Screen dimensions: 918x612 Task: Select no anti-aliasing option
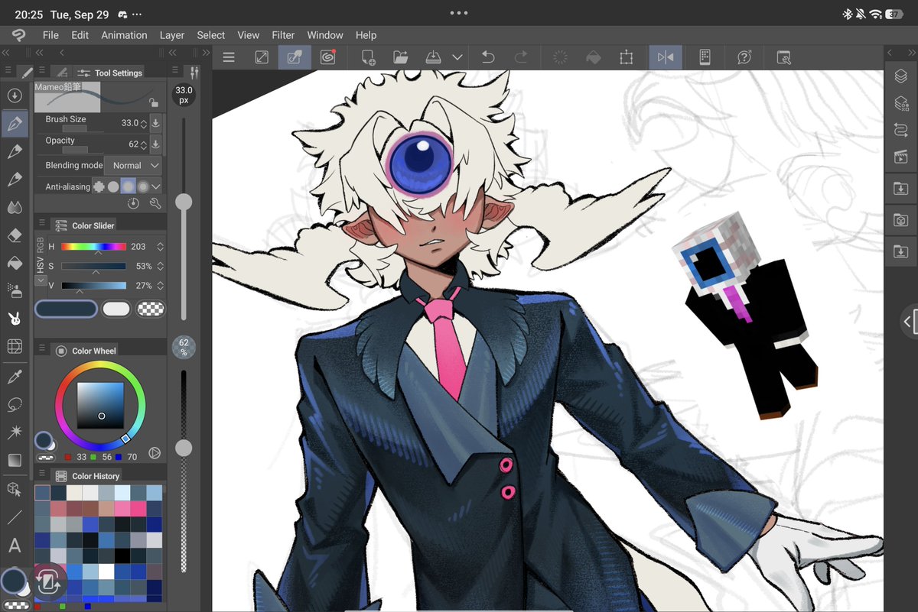point(99,186)
